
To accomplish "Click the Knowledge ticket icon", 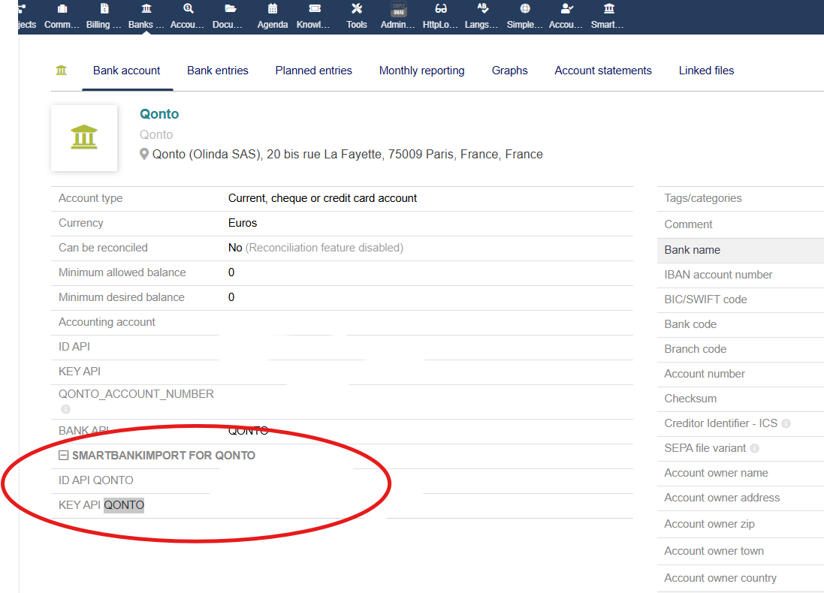I will point(315,9).
